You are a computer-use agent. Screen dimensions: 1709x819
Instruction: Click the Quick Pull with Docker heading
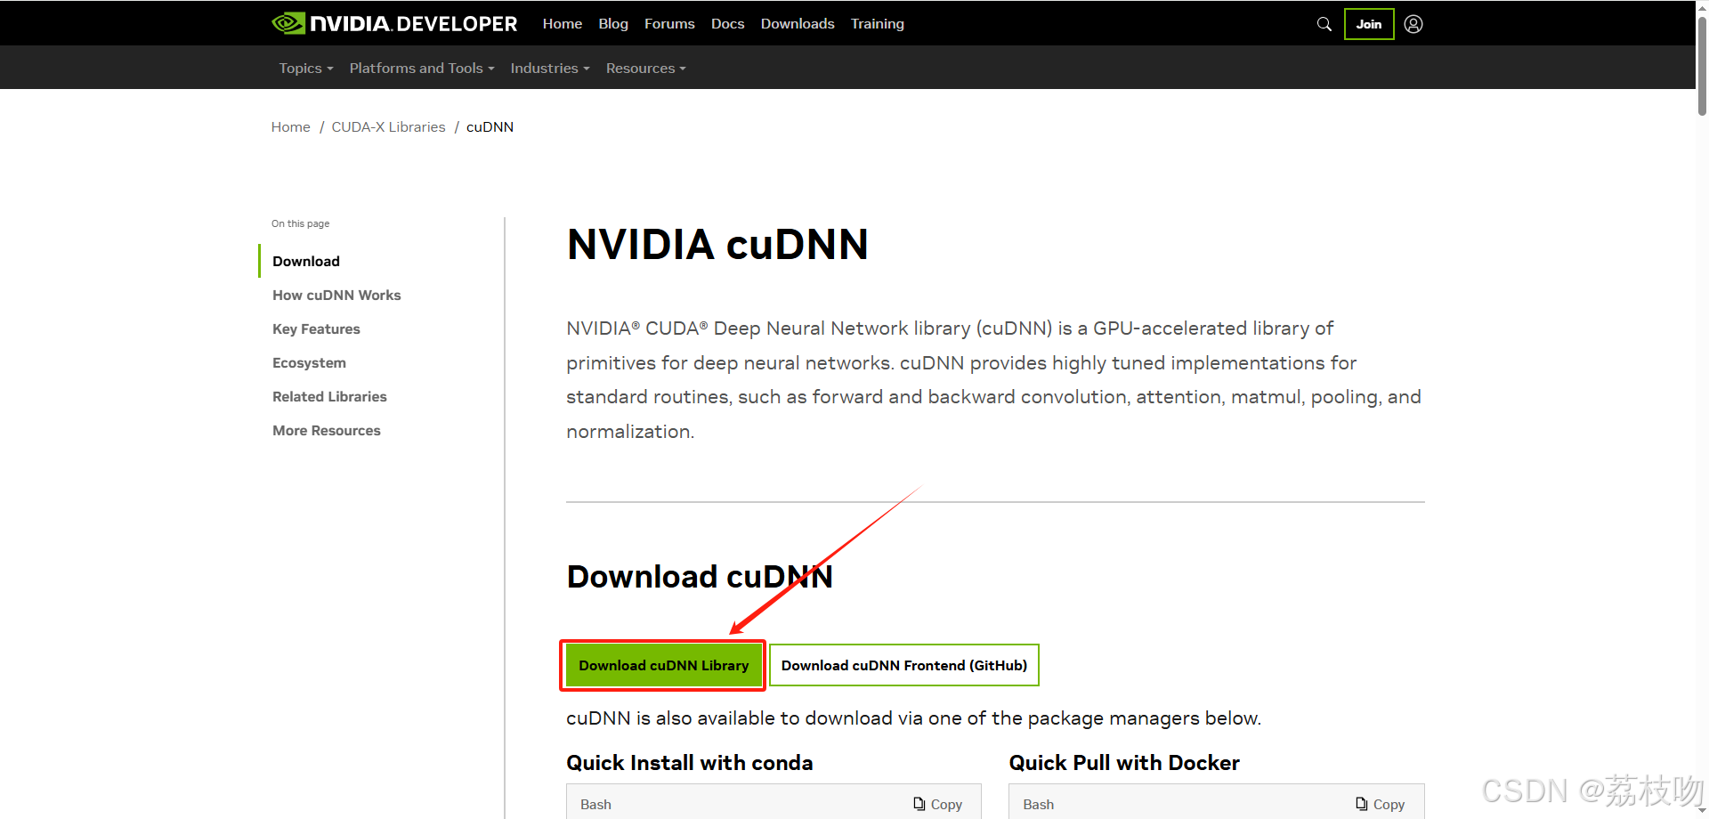pos(1124,763)
